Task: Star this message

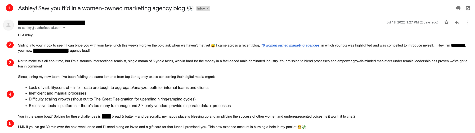Action: pyautogui.click(x=446, y=23)
